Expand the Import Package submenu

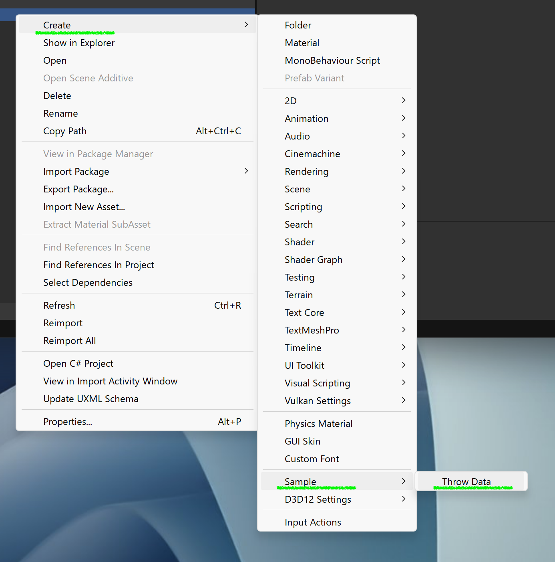pyautogui.click(x=76, y=172)
